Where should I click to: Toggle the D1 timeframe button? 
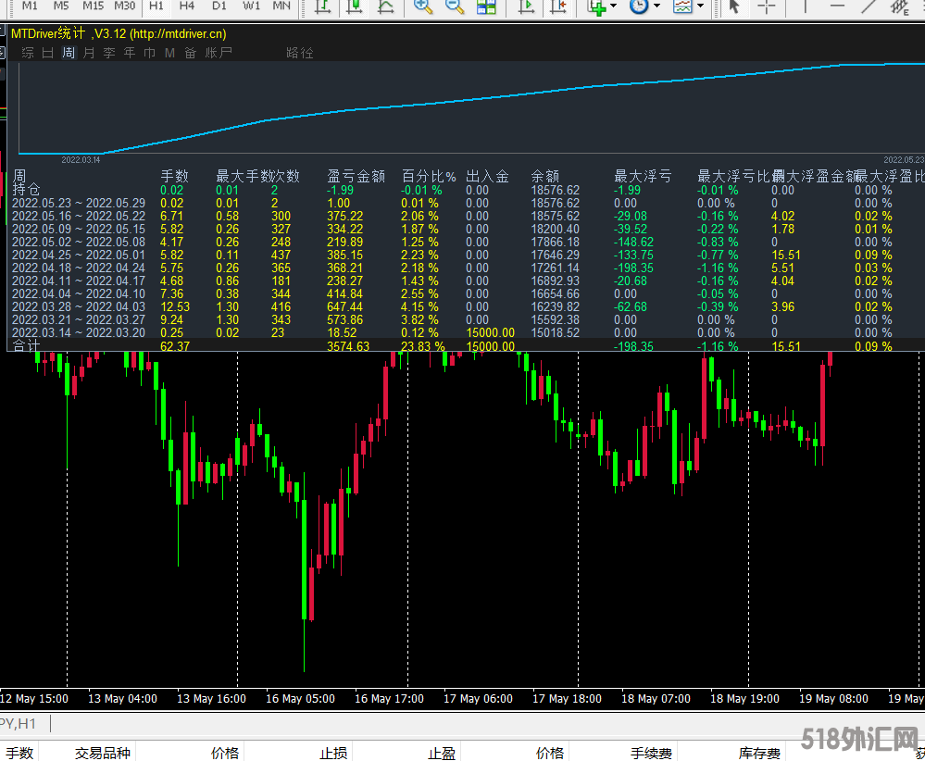point(219,6)
